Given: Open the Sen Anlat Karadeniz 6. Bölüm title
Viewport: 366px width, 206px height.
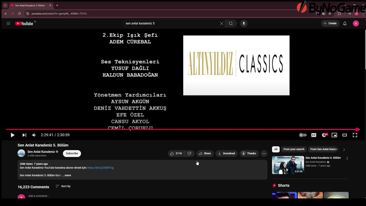Looking at the screenshot, I should pyautogui.click(x=323, y=158).
